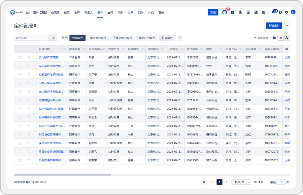
Task: Open the 公司破产清算案 case link
Action: pos(48,57)
